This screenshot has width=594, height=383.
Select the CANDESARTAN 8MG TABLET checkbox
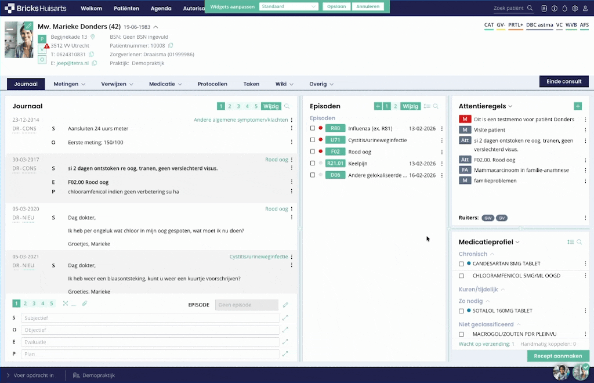(x=462, y=263)
